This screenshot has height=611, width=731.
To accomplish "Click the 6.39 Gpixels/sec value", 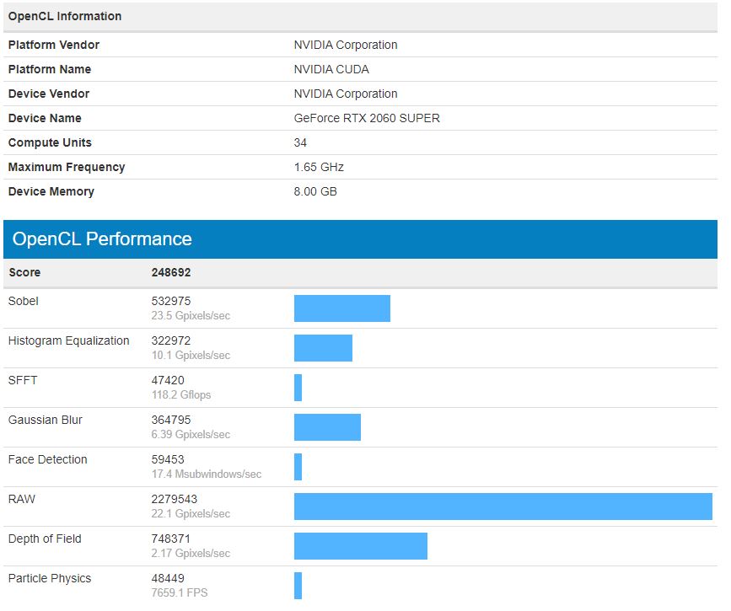I will pyautogui.click(x=191, y=434).
